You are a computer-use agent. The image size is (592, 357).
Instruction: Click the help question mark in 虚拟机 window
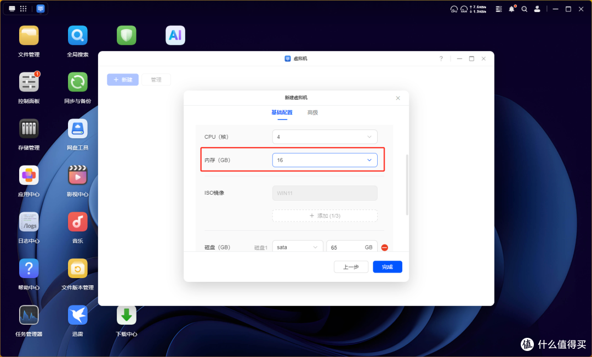[441, 59]
